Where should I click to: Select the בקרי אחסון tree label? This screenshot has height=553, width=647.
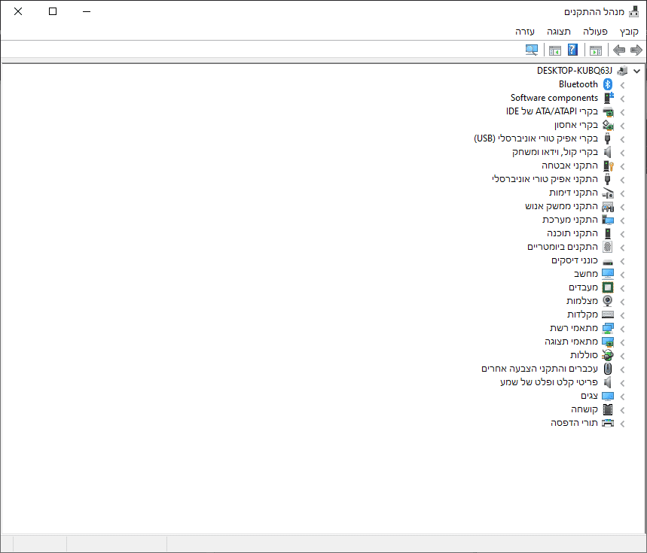(x=576, y=125)
